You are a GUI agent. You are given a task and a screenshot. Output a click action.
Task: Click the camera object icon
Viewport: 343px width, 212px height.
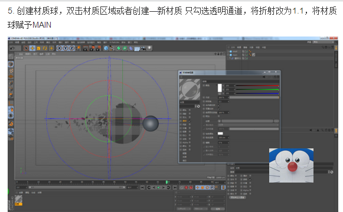click(x=143, y=48)
